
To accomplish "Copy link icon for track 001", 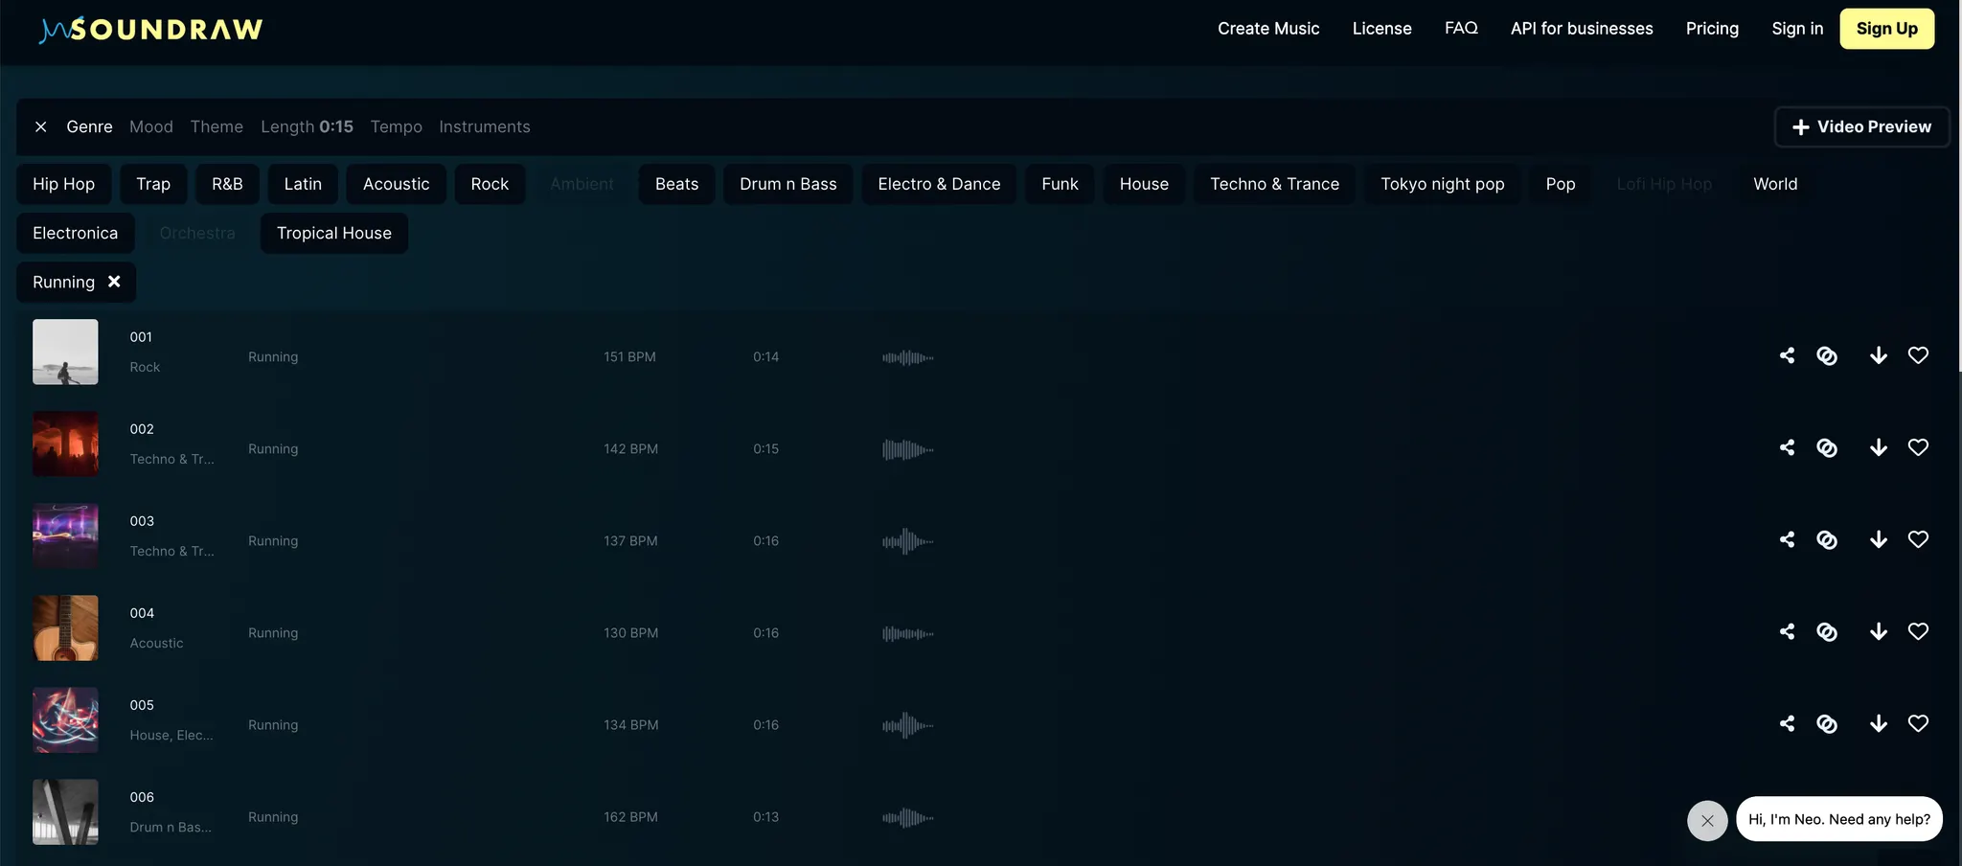I will 1827,355.
